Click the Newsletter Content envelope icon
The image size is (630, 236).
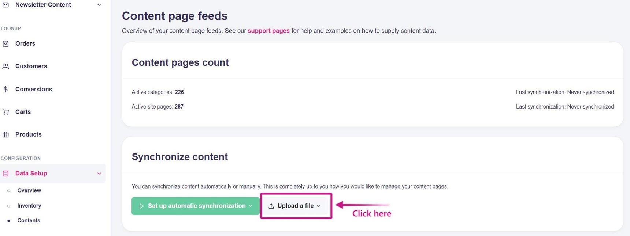pyautogui.click(x=5, y=5)
